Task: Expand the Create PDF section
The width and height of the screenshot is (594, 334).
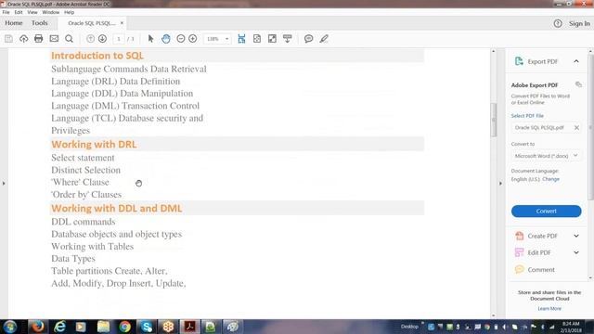Action: 576,236
